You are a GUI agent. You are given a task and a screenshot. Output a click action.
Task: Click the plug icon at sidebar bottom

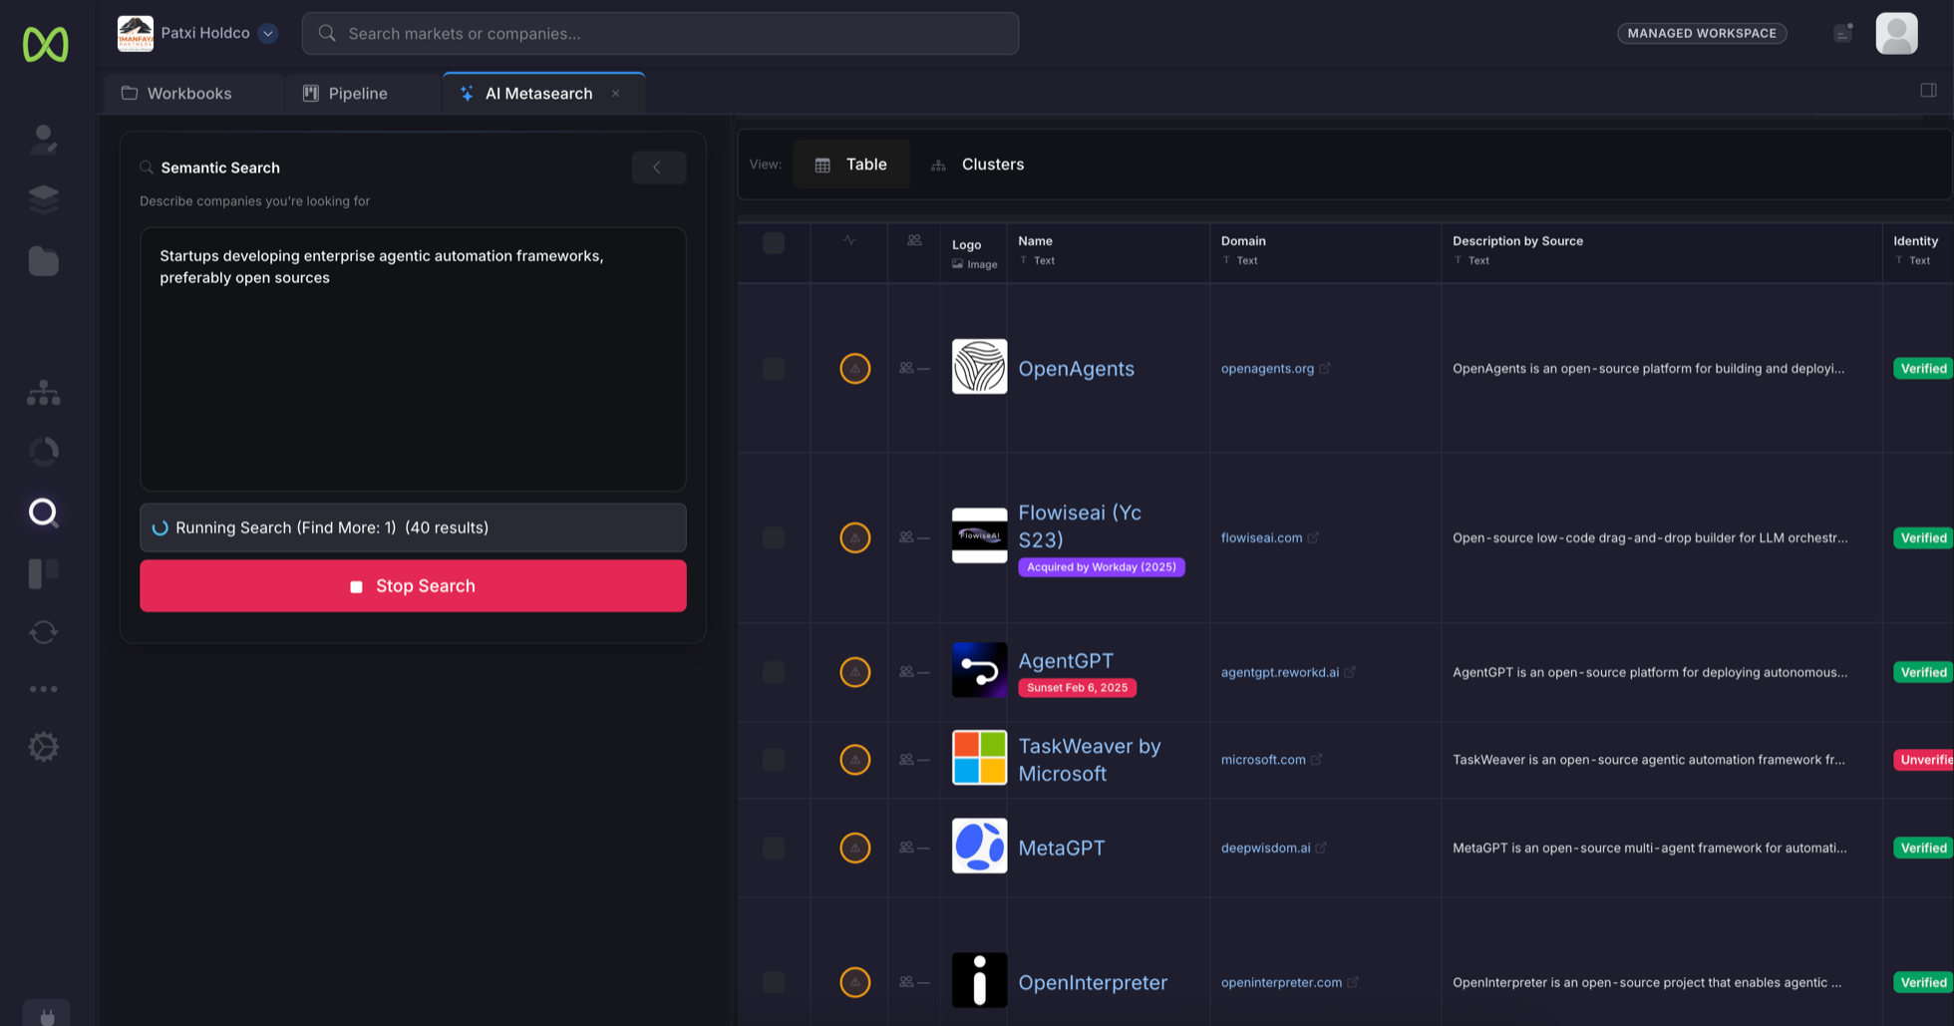(x=46, y=1015)
